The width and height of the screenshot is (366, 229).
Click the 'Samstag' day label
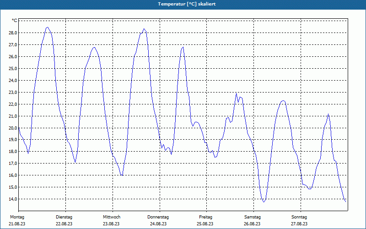pos(253,217)
